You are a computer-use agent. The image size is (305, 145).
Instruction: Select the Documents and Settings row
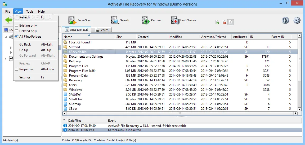pyautogui.click(x=180, y=57)
